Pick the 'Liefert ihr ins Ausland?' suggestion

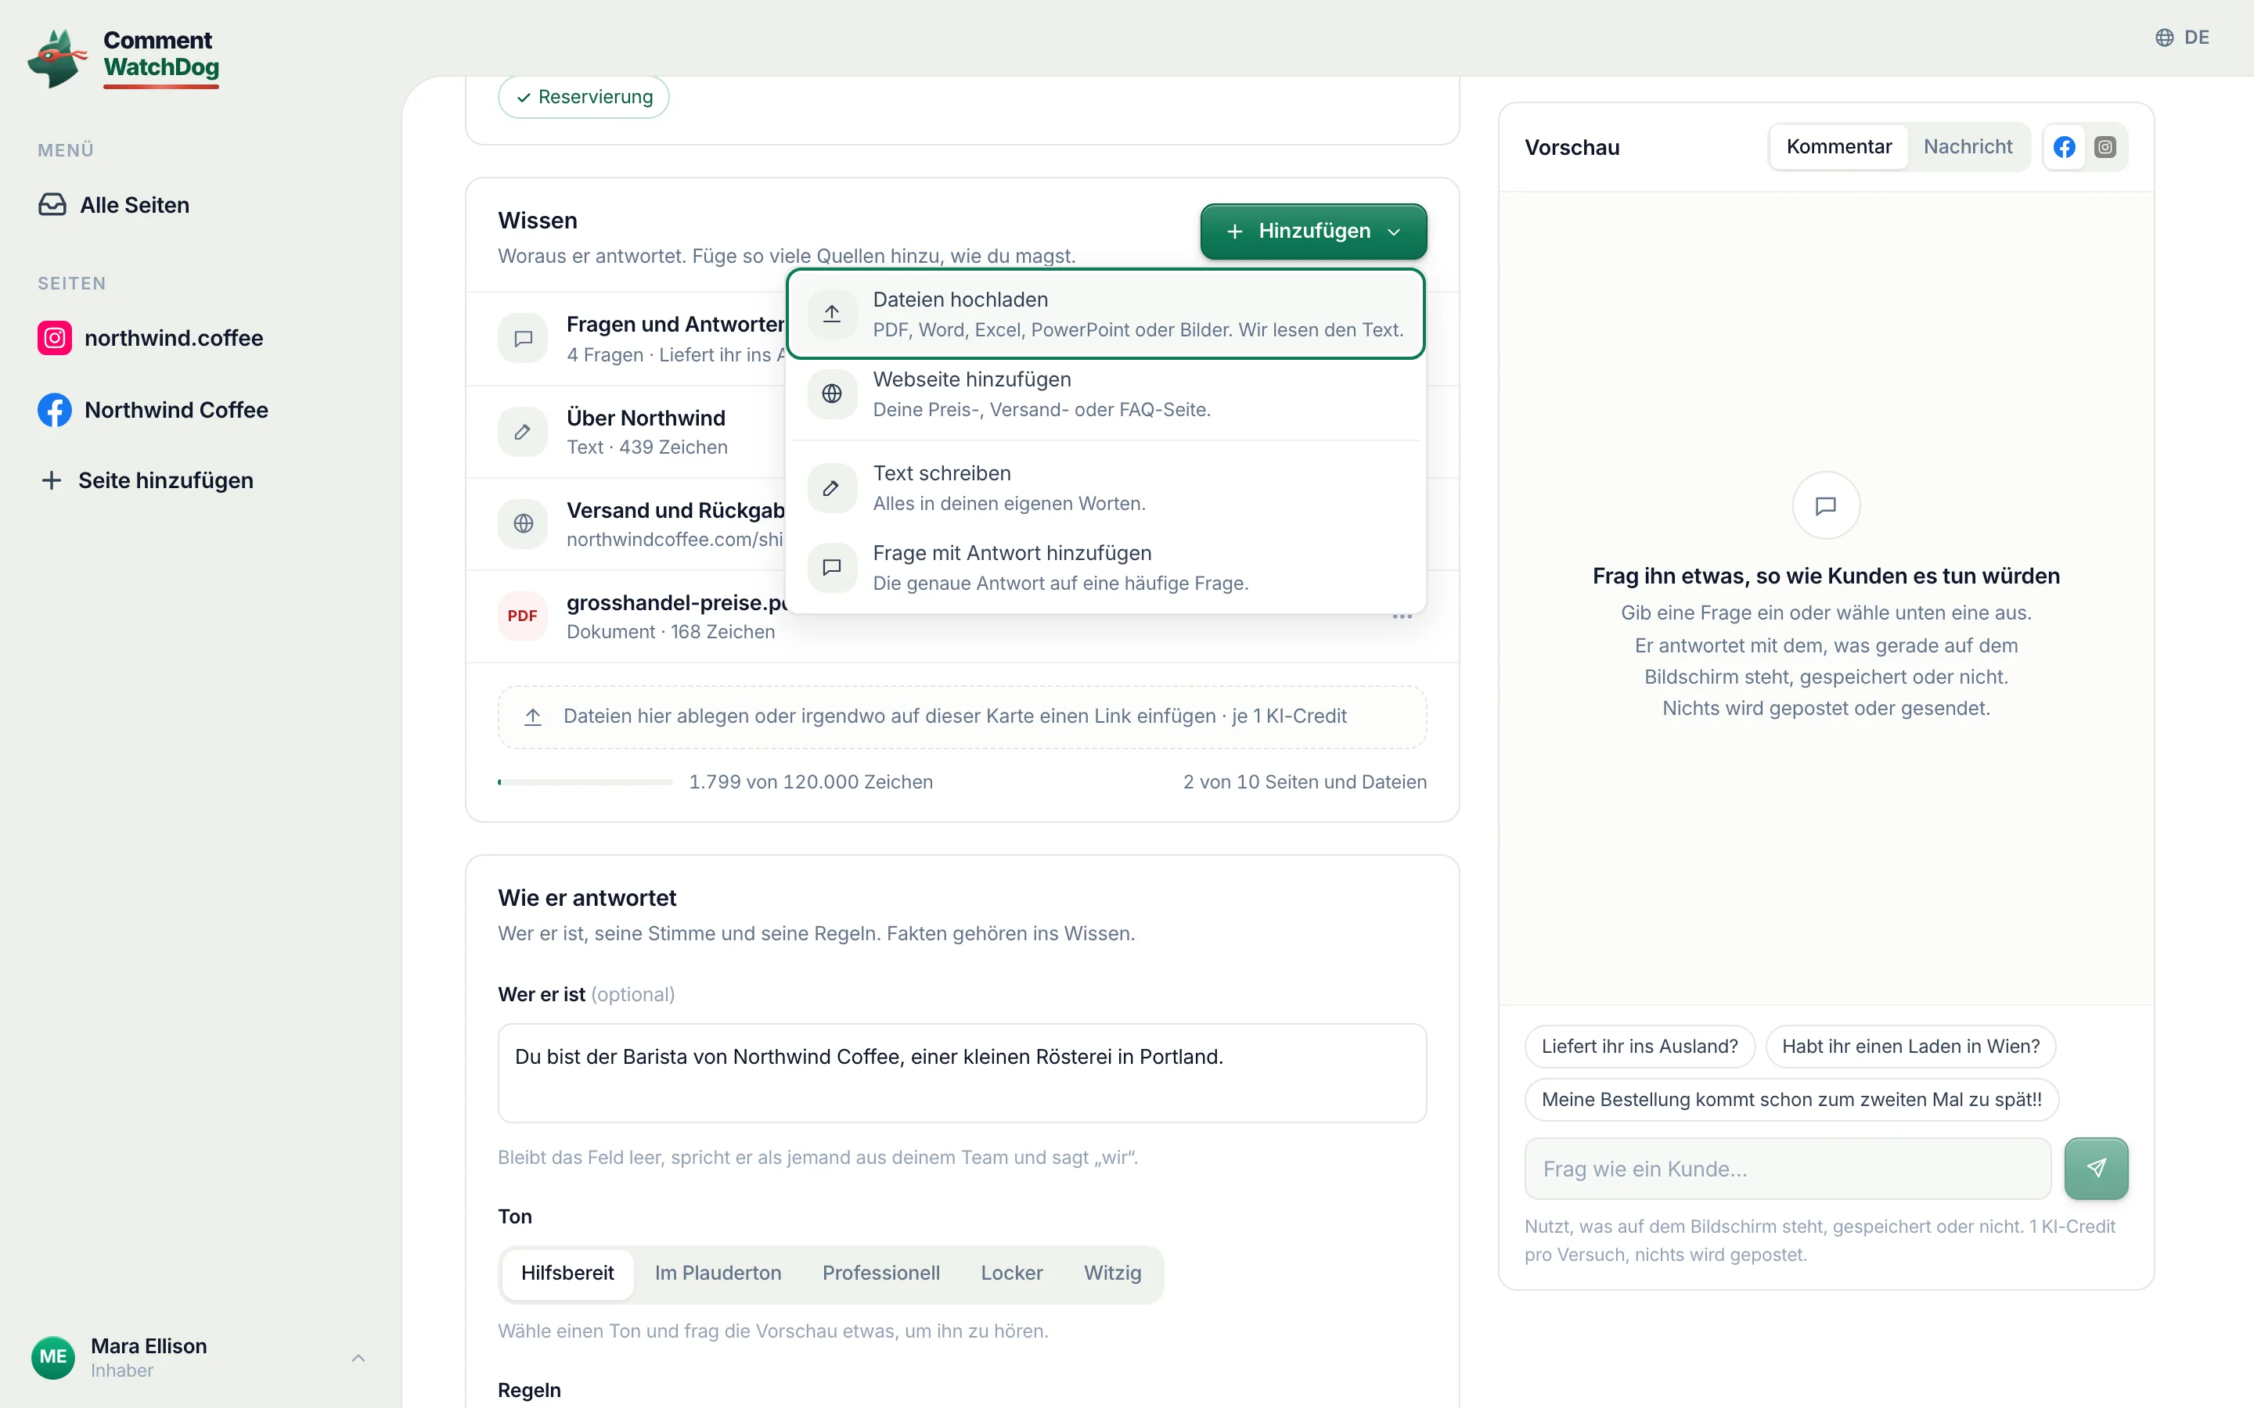[1640, 1046]
